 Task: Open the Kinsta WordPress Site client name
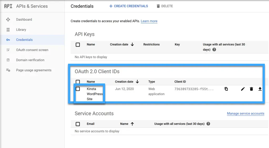[x=95, y=94]
